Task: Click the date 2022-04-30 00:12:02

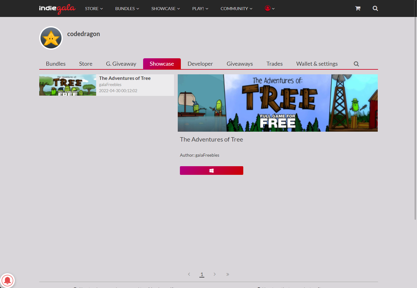Action: pos(118,91)
